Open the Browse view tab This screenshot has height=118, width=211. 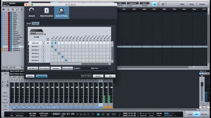[204, 114]
